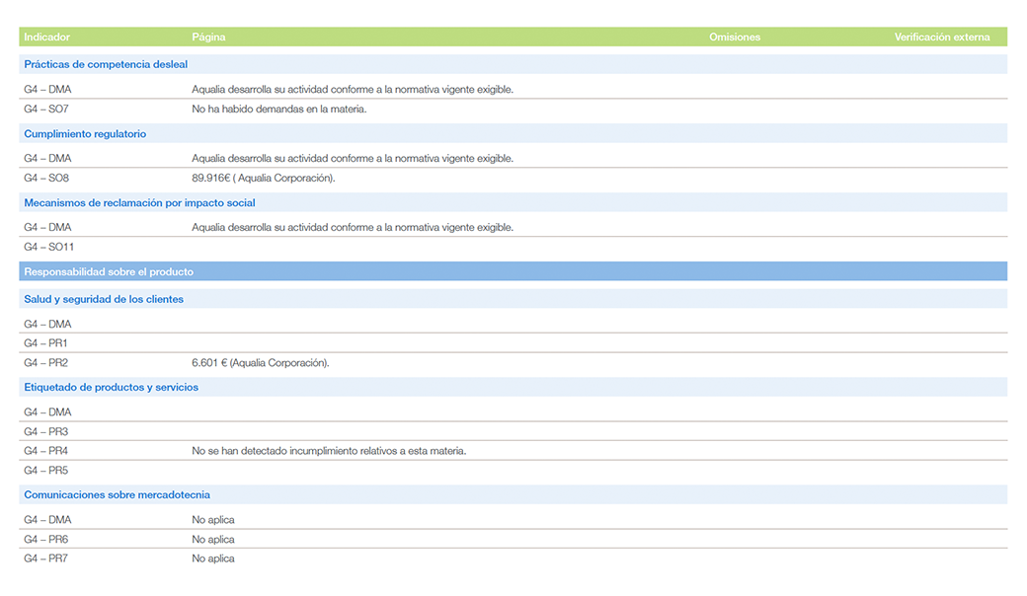Select the Verificación externa column header

[x=941, y=37]
